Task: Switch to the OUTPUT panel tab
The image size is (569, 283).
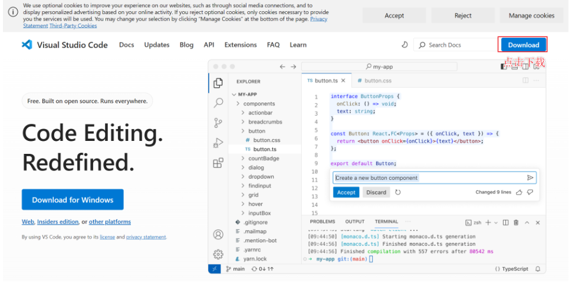Action: pyautogui.click(x=354, y=221)
